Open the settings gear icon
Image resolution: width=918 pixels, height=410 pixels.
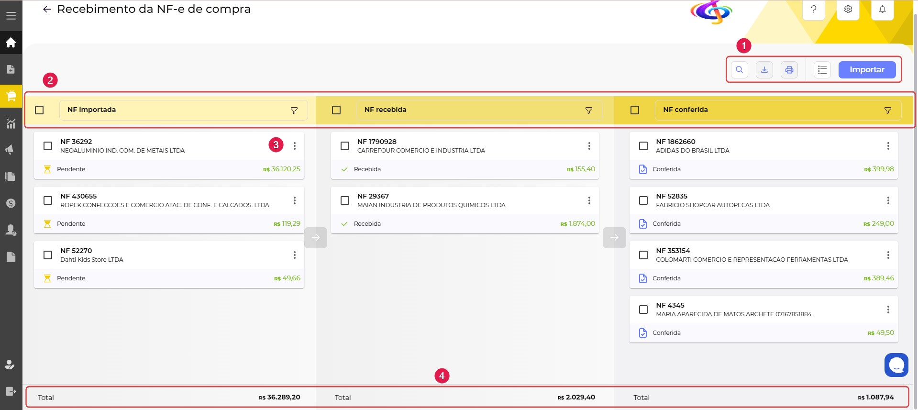coord(848,10)
